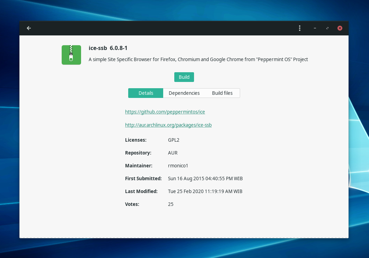
Task: Select the AUR repository value
Action: click(x=173, y=153)
